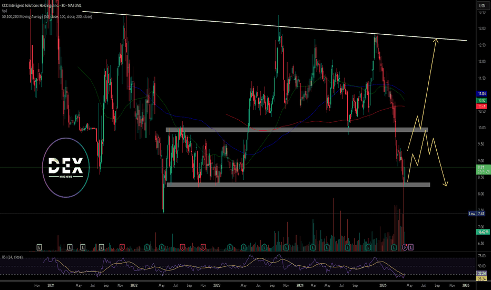491x290 pixels.
Task: Select the white descending trendline
Action: click(274, 26)
